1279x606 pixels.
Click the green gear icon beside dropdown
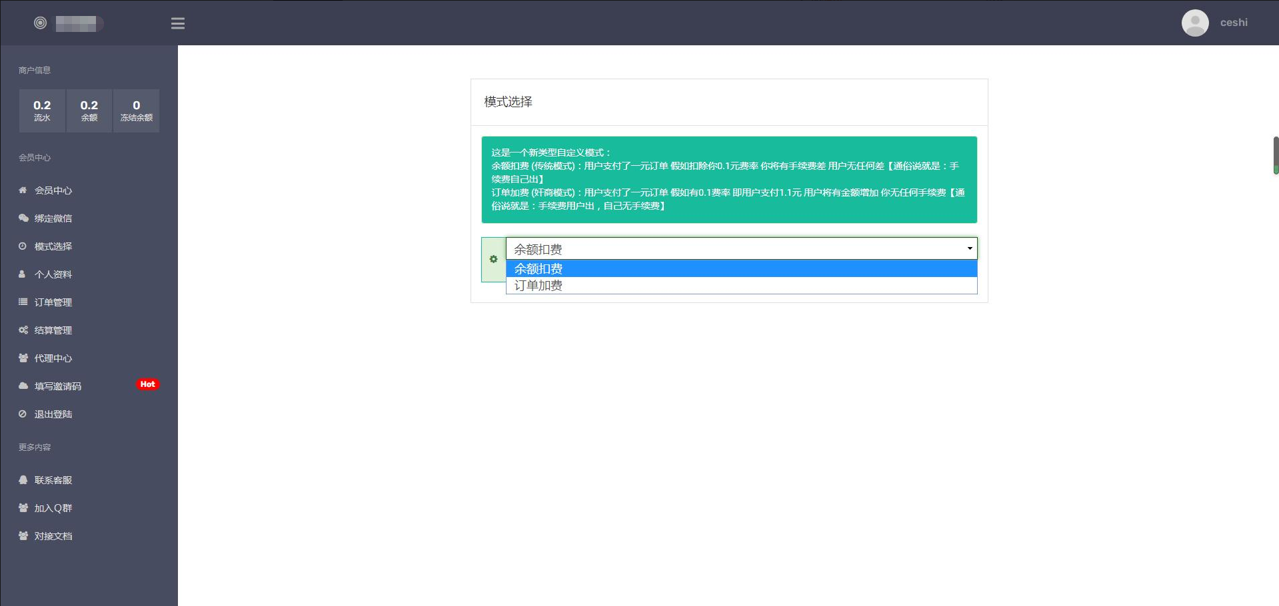(493, 259)
